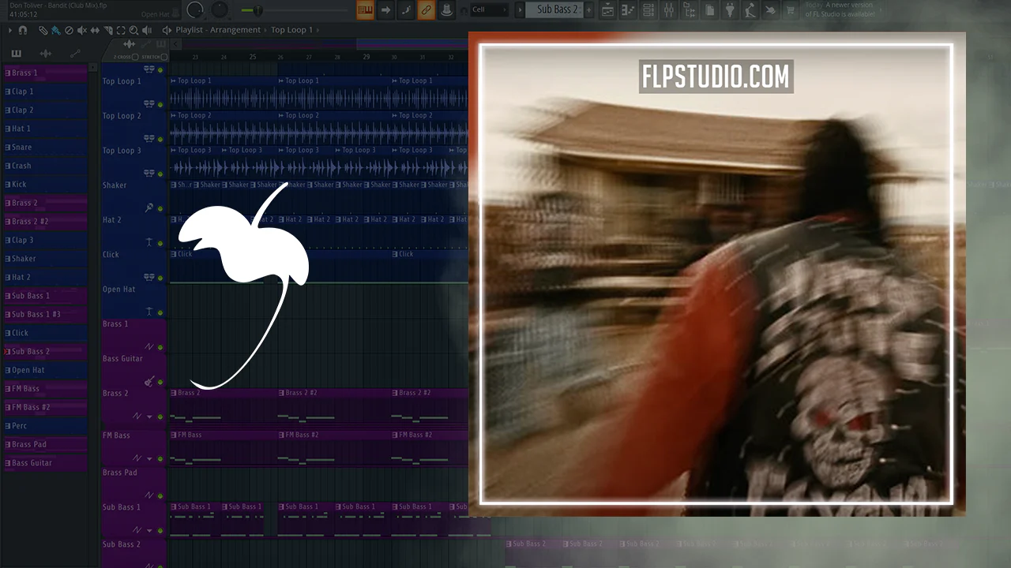Click the Top Loop 1 clip header
This screenshot has height=568, width=1011.
point(224,80)
